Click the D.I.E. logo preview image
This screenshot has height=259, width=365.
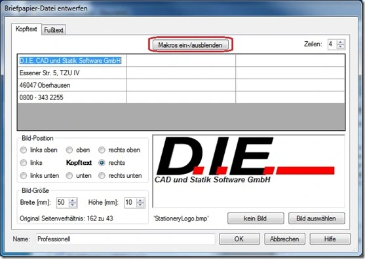pyautogui.click(x=248, y=171)
